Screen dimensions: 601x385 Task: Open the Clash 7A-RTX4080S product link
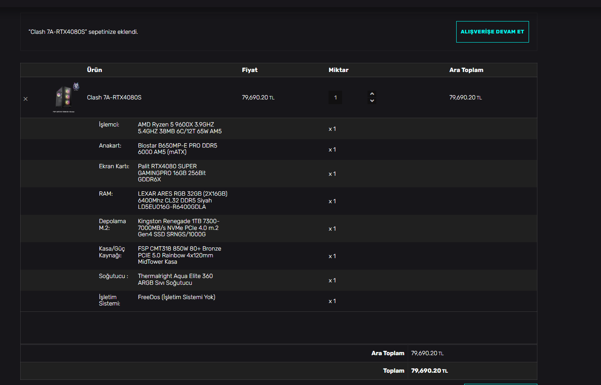pos(114,97)
